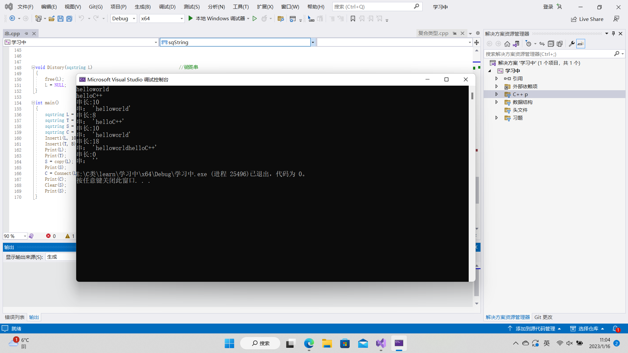
Task: Click the Home icon in Solution Explorer
Action: click(507, 44)
